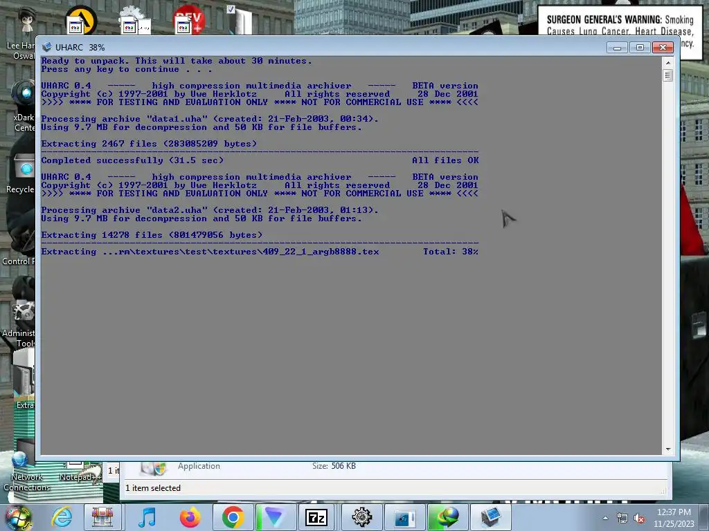Click the UHARC window title icon
Viewport: 709px width, 531px height.
[x=46, y=47]
